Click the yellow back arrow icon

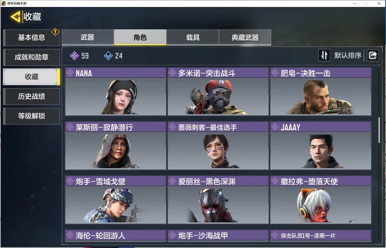(15, 17)
